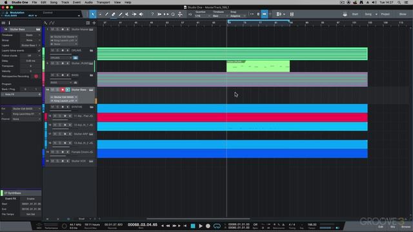Toggle Layers follow events checkbox
The width and height of the screenshot is (413, 232).
[x=39, y=50]
